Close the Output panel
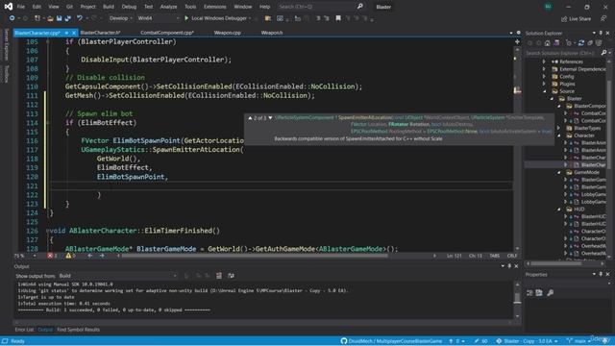 click(x=516, y=266)
